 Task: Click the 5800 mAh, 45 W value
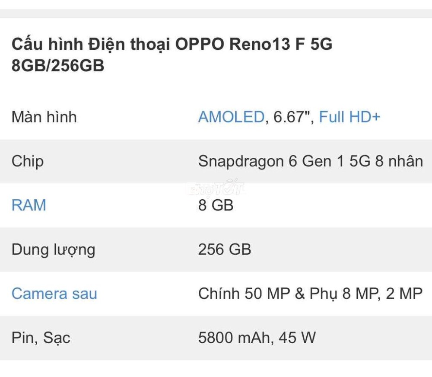[257, 338]
